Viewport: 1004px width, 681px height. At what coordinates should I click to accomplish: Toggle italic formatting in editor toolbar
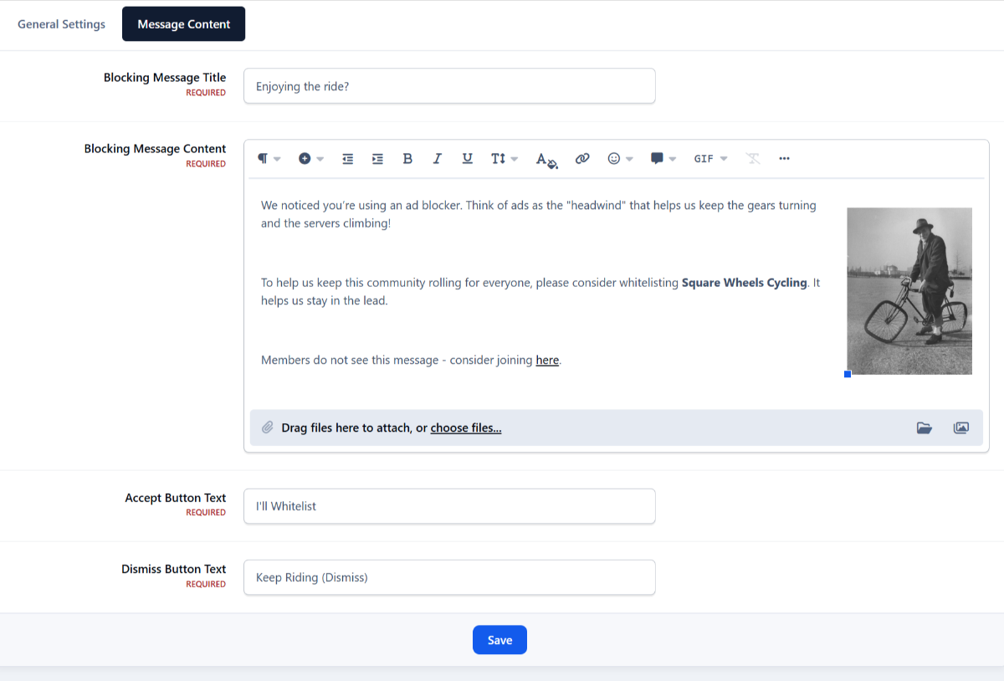point(437,159)
